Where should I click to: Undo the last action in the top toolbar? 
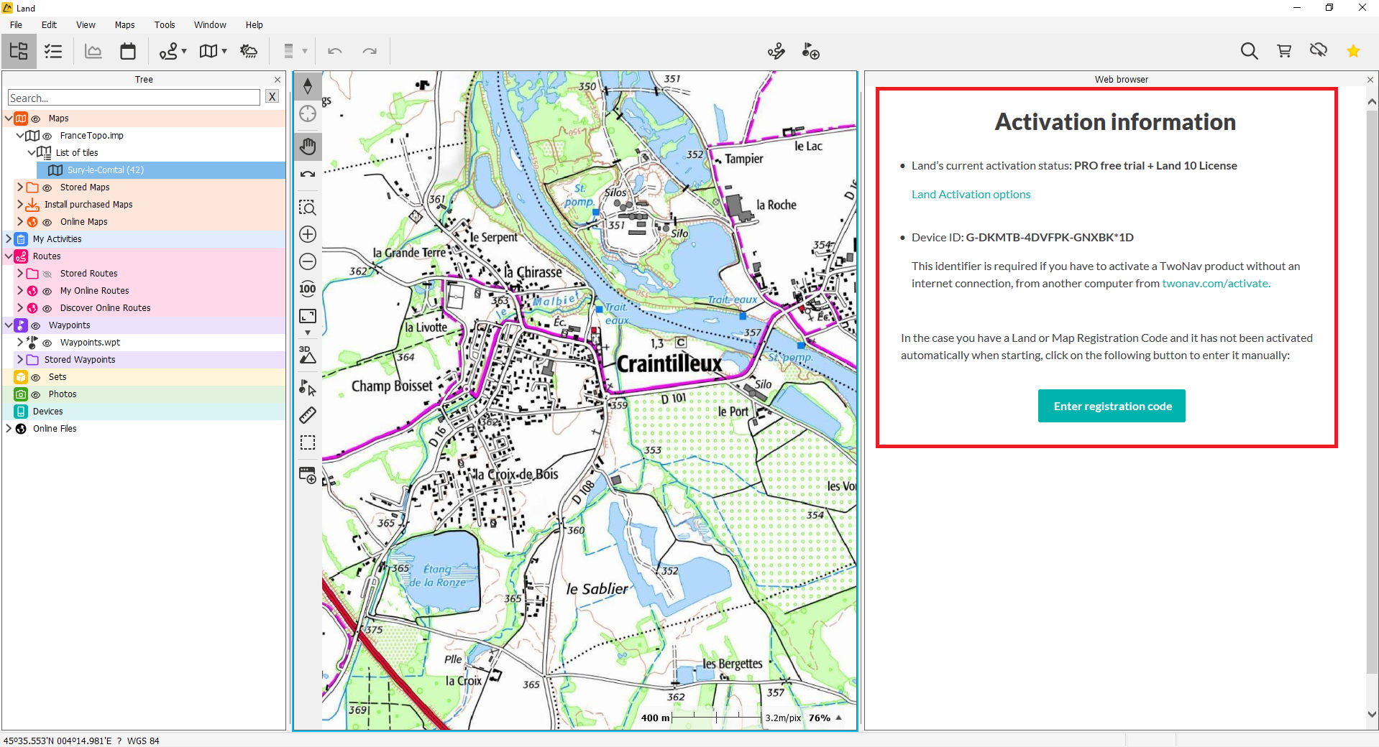coord(335,51)
